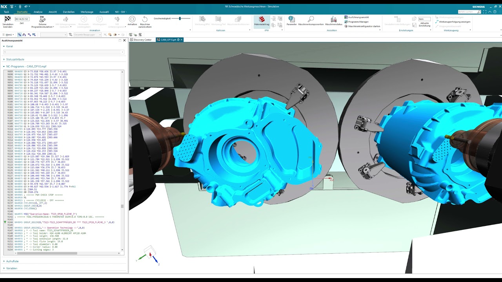Enable Werkzeugverfolgung anzeigen
The image size is (502, 282).
point(453,22)
